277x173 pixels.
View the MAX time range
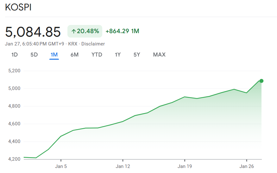(159, 55)
